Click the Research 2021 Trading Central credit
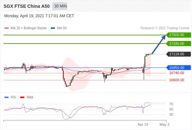The height and width of the screenshot is (130, 192). click(165, 28)
